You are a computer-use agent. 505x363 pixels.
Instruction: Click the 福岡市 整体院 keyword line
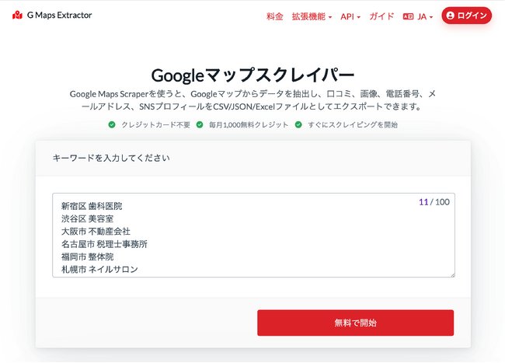click(87, 257)
